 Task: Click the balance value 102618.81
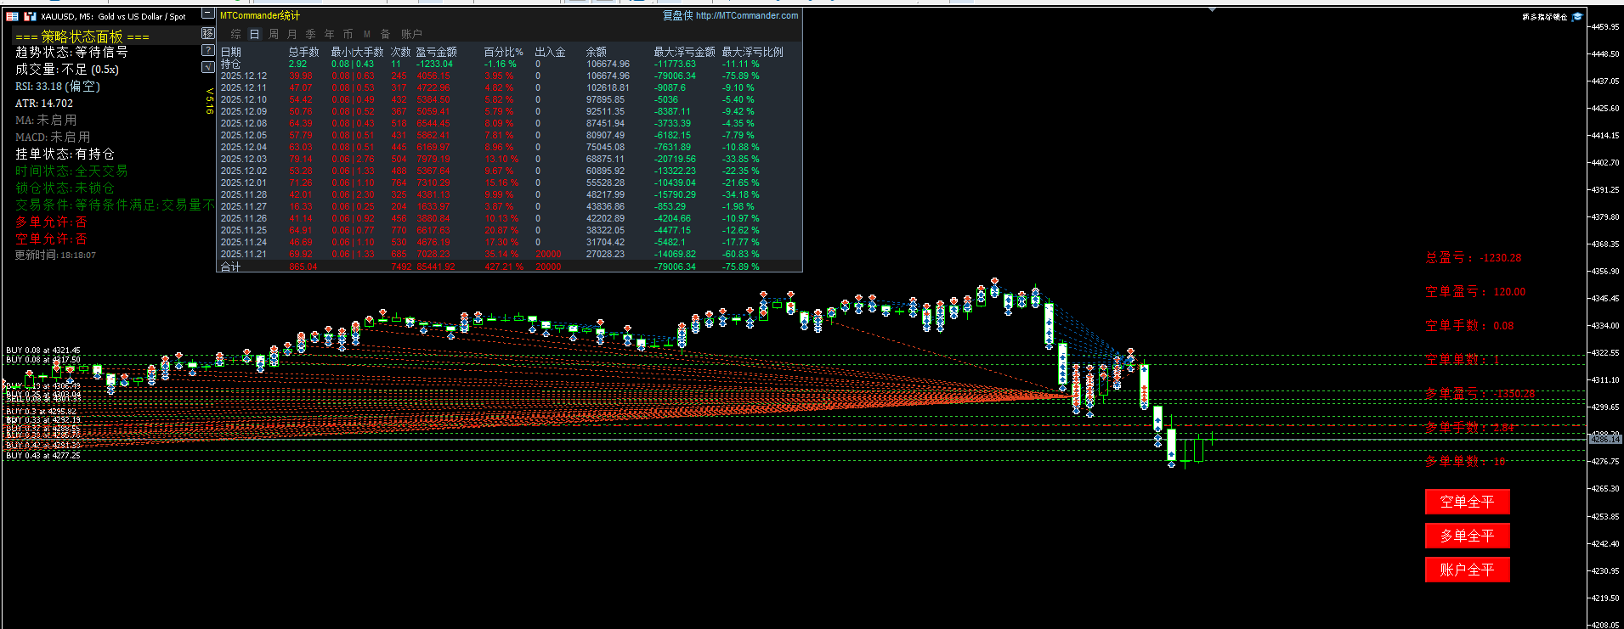[608, 87]
